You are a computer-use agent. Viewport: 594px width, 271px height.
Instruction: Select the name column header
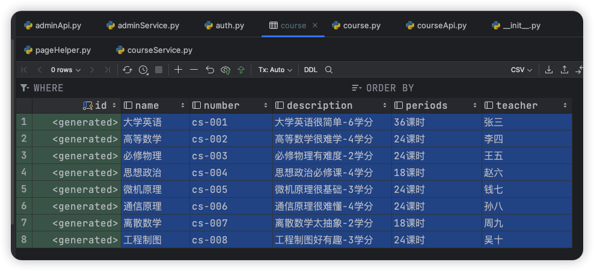point(155,106)
